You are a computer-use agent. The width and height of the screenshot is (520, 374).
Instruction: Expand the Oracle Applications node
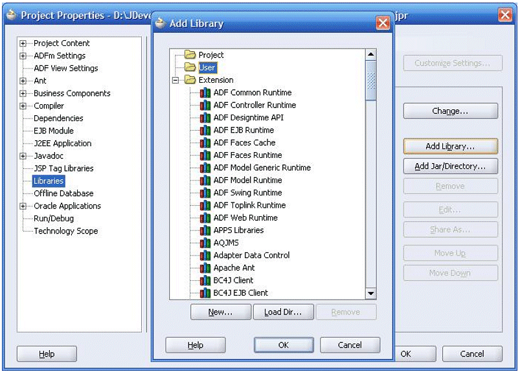tap(23, 206)
